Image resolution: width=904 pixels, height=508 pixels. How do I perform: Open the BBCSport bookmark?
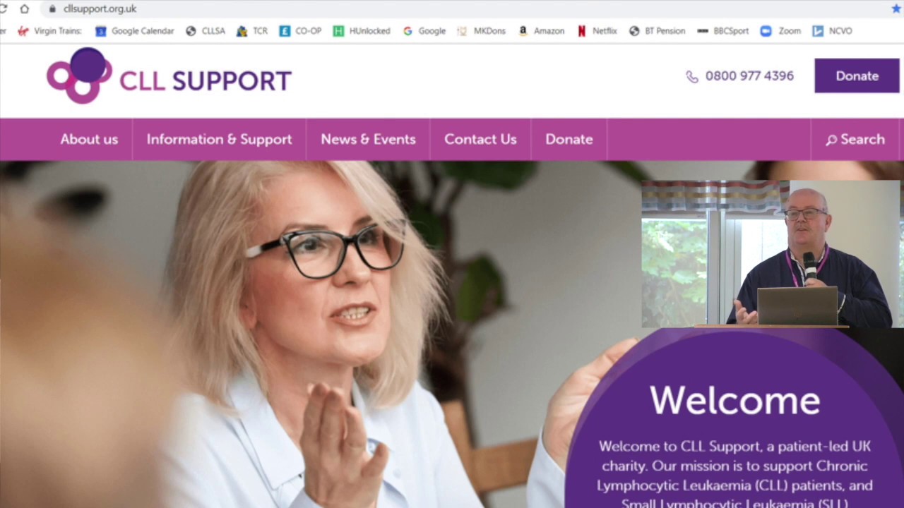point(722,31)
